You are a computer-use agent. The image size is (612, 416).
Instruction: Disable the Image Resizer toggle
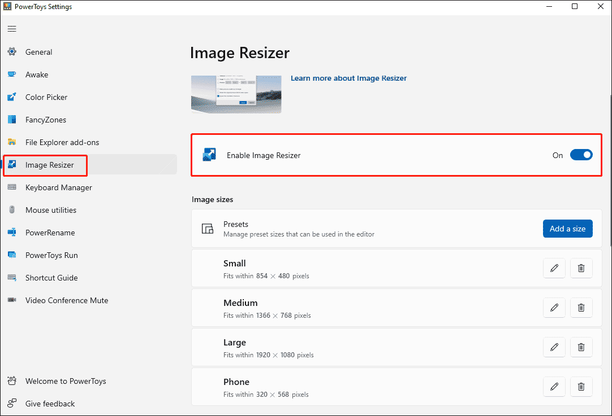coord(581,155)
